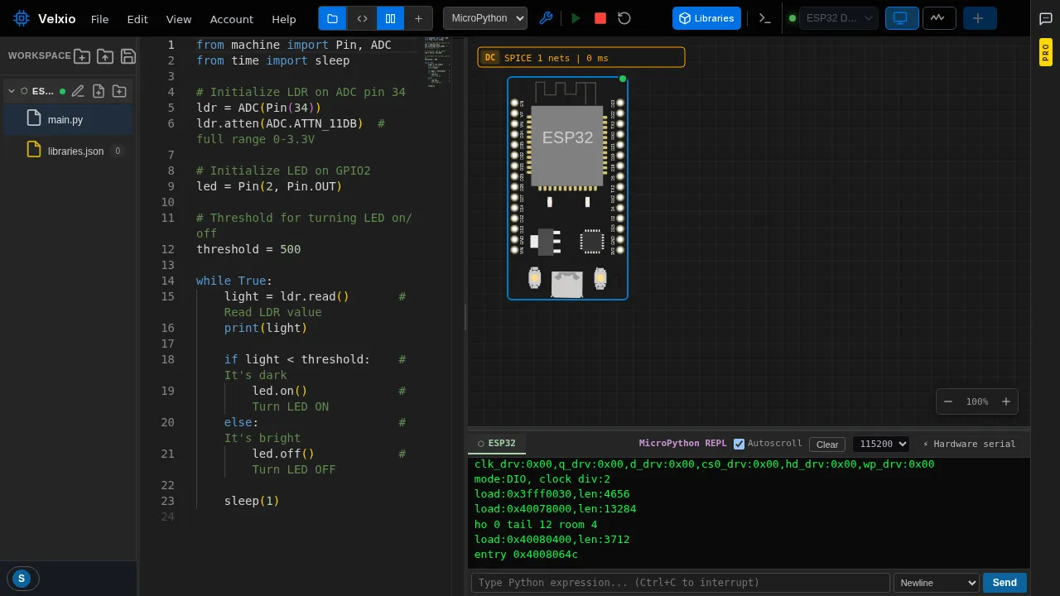Run the simulation with the play button
Viewport: 1060px width, 596px height.
[576, 18]
